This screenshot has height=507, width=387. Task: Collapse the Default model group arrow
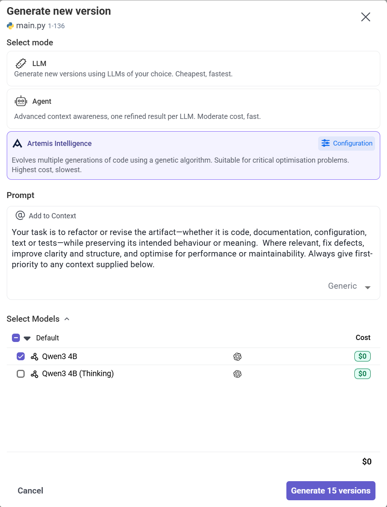point(27,338)
